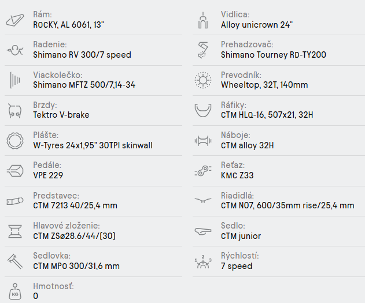Screen dimensions: 365x303
Task: Click the chainring icon next to Prevodník
Action: (202, 80)
